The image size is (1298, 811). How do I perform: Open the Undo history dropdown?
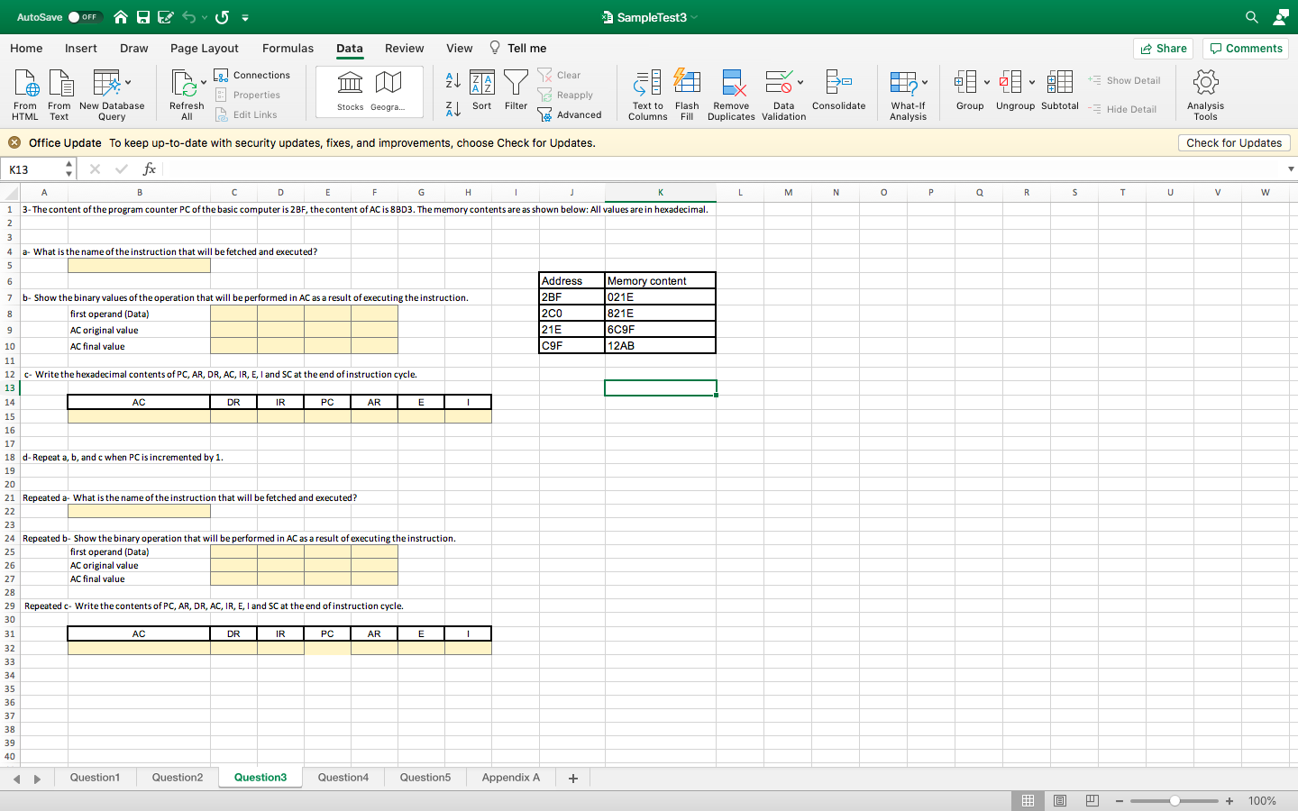(205, 17)
